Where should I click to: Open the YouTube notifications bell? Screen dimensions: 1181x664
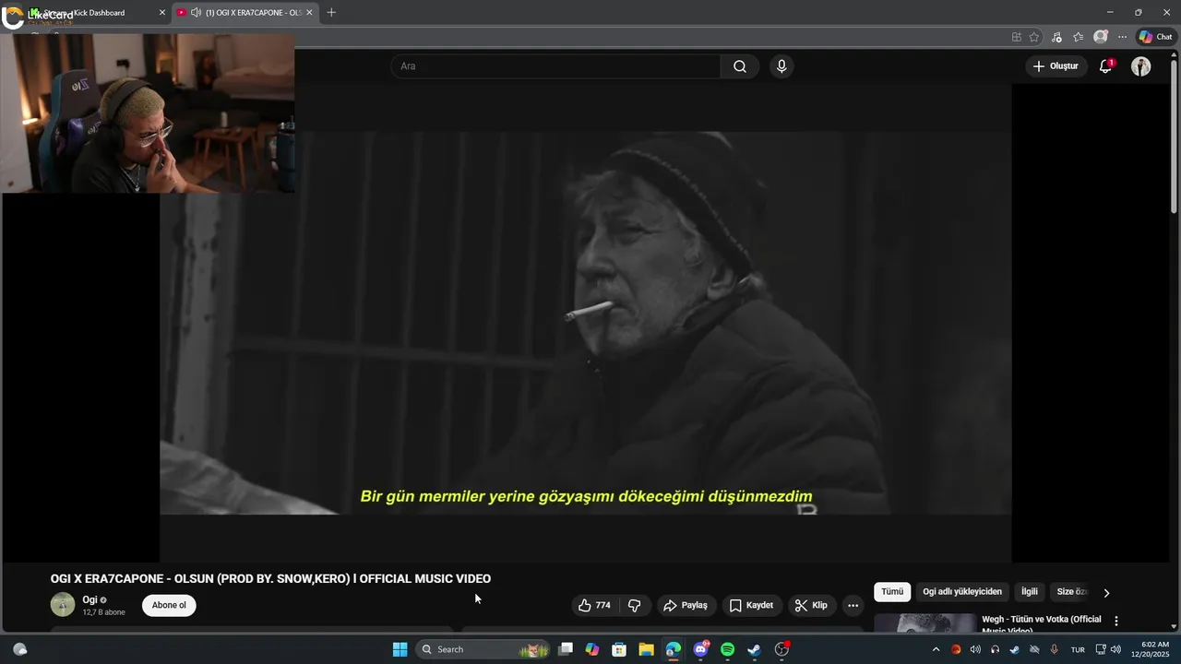coord(1105,66)
